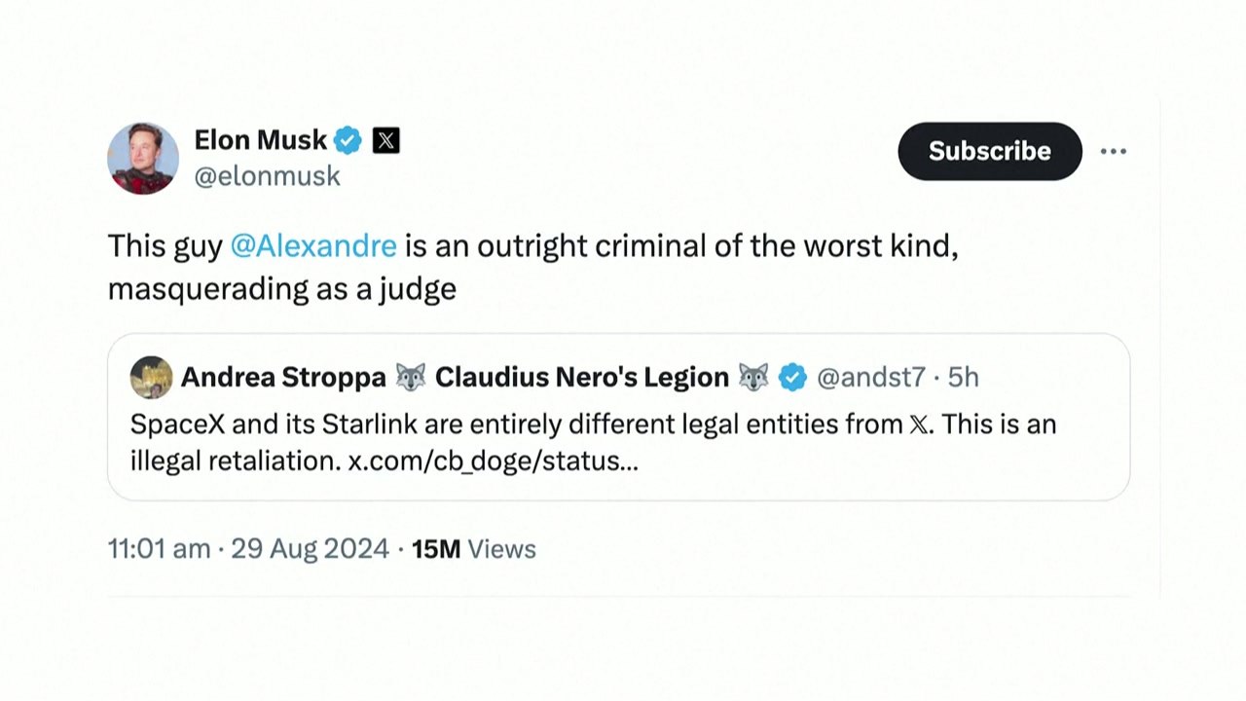1246x701 pixels.
Task: Follow the @Alexandre mention link
Action: click(x=313, y=246)
